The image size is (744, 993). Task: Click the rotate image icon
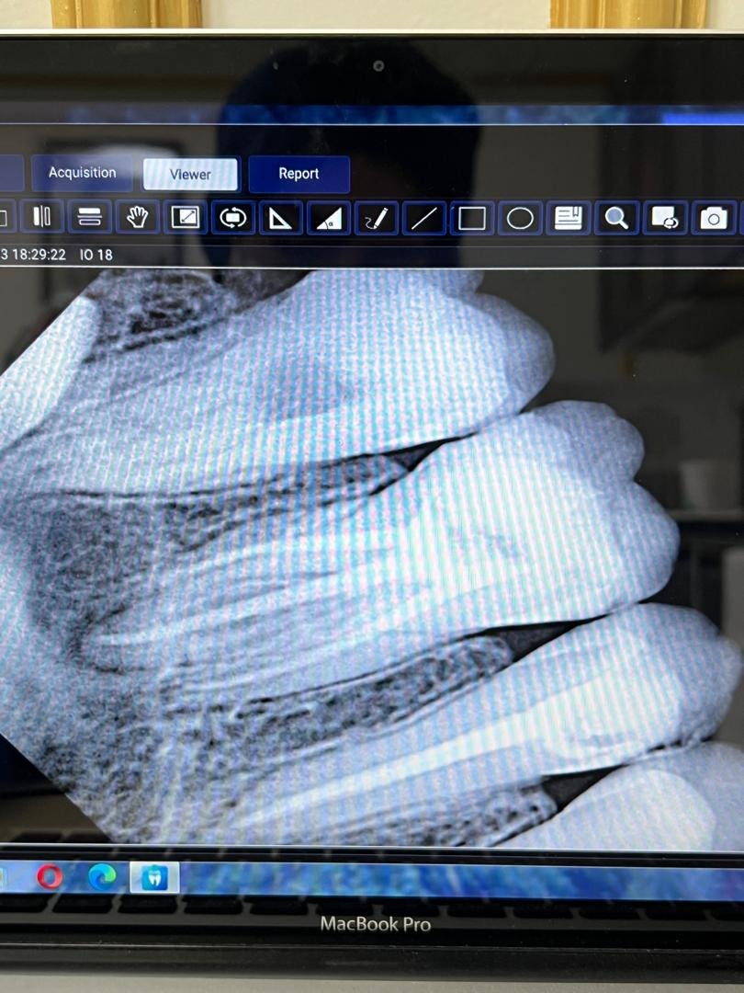point(232,218)
